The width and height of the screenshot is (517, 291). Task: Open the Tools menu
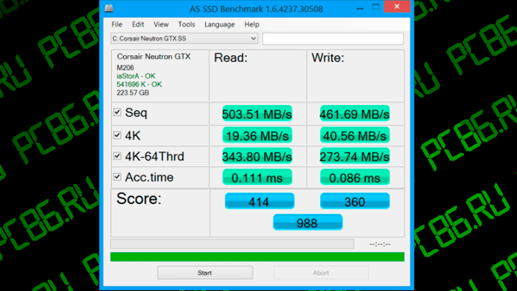pos(187,24)
